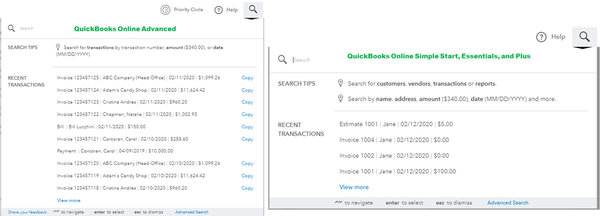Click the Priority Circle icon
This screenshot has width=601, height=216.
pyautogui.click(x=165, y=10)
